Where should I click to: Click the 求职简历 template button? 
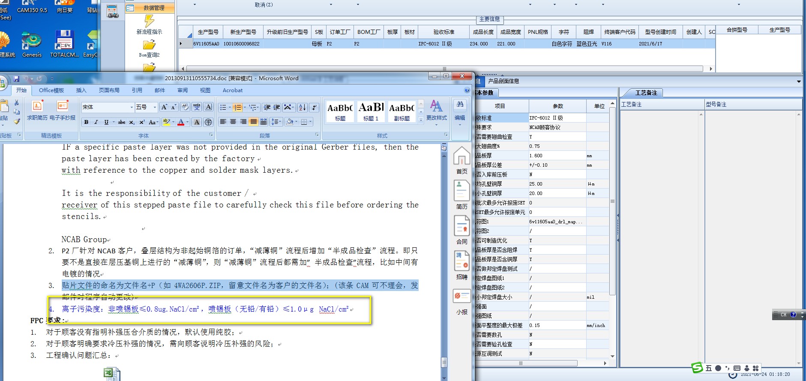coord(37,110)
